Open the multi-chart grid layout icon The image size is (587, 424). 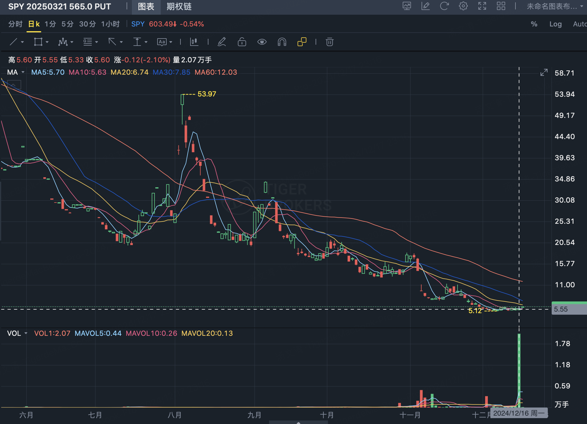pos(501,6)
